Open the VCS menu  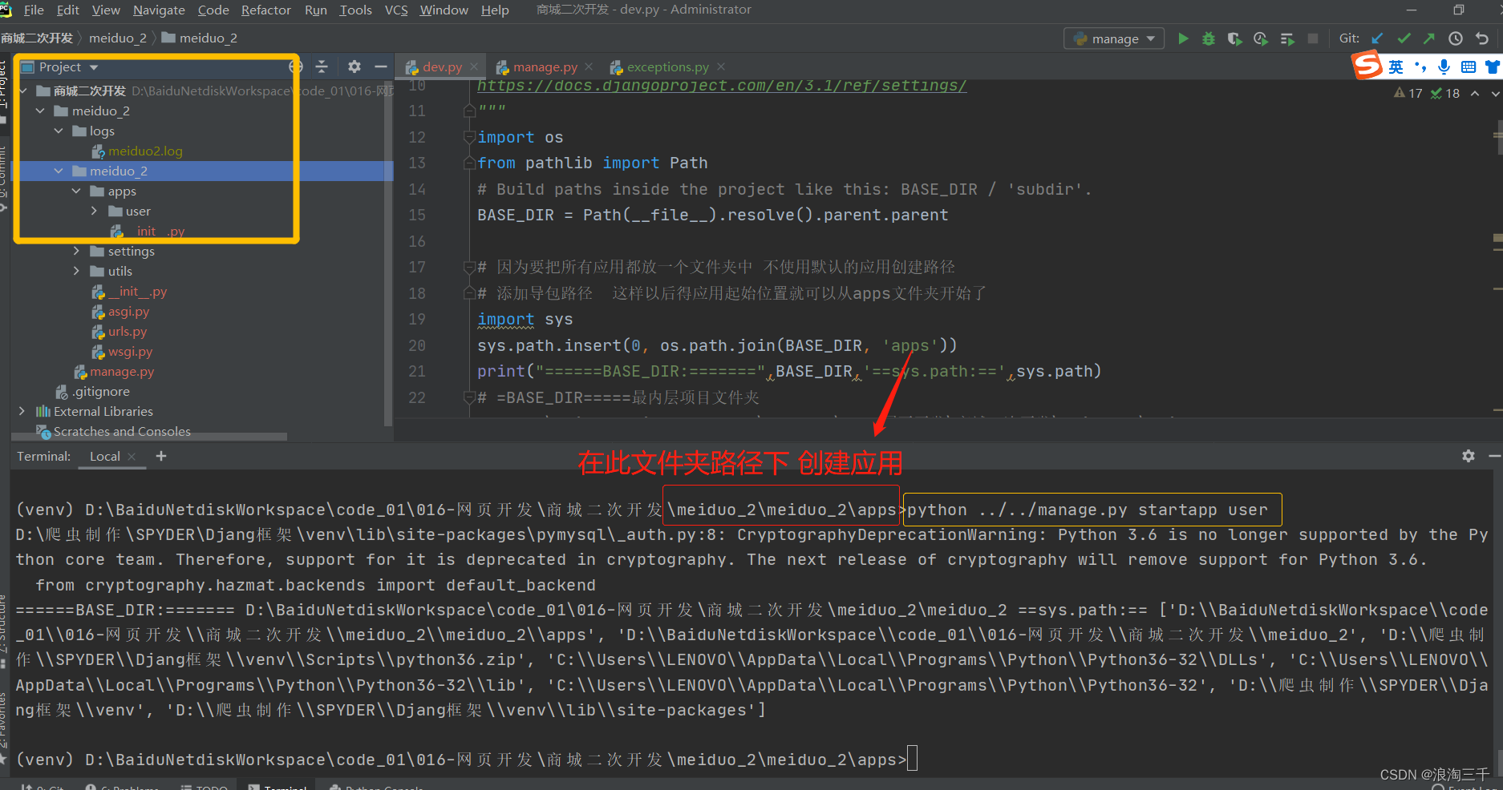396,10
